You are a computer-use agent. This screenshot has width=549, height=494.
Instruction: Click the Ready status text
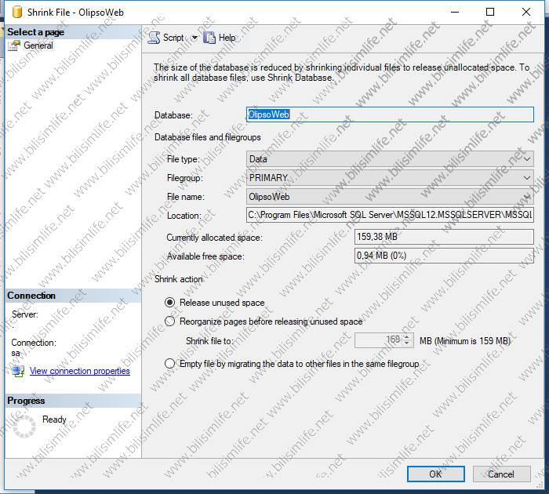54,419
